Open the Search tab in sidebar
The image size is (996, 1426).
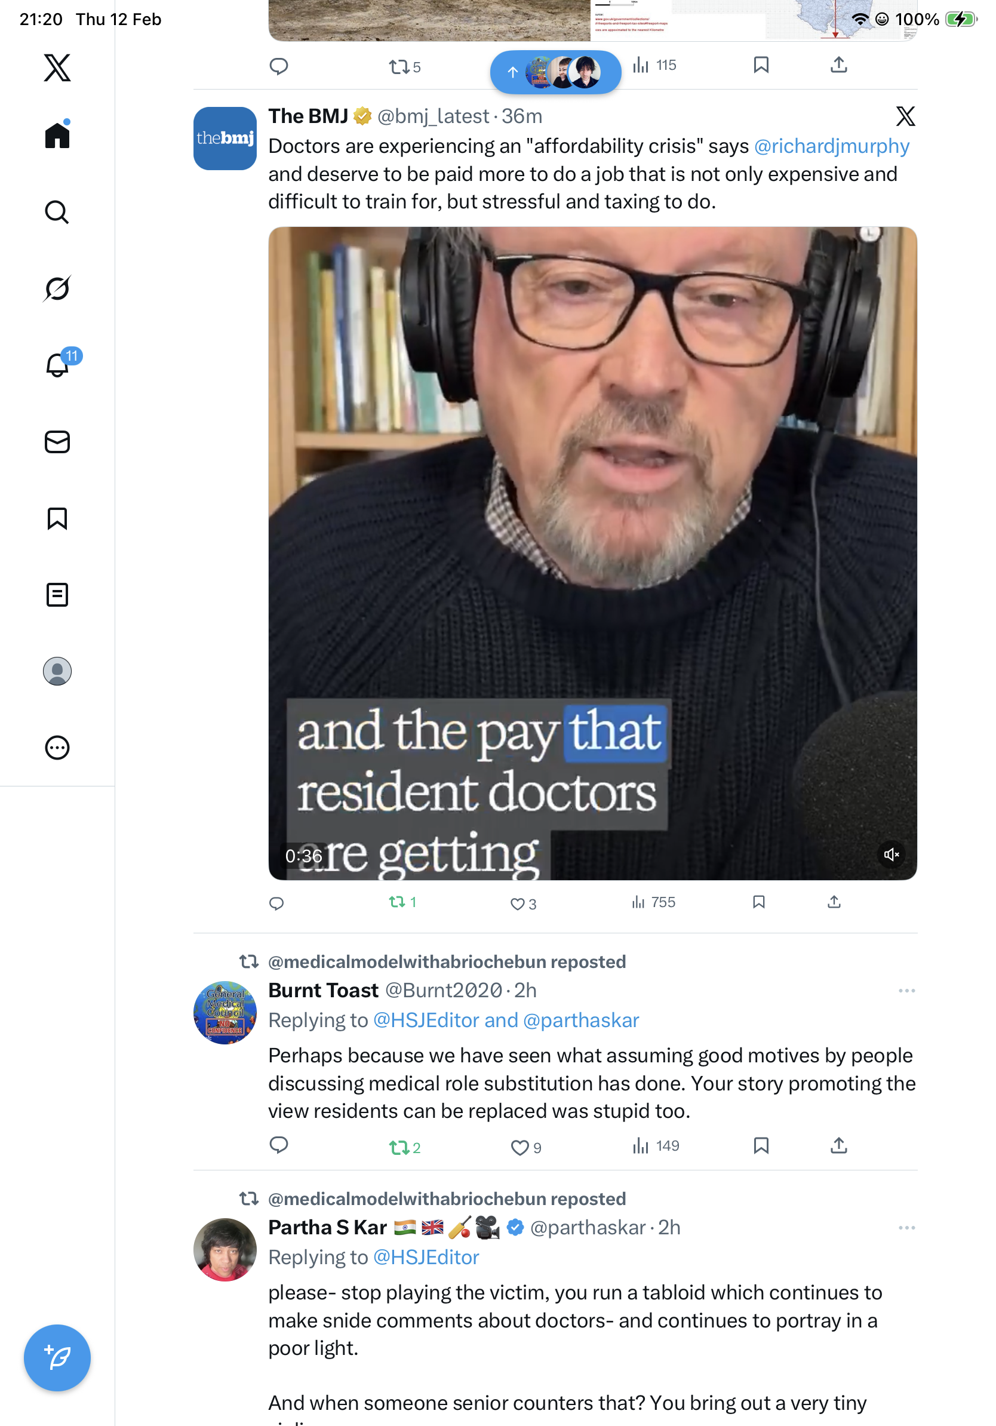click(x=57, y=213)
